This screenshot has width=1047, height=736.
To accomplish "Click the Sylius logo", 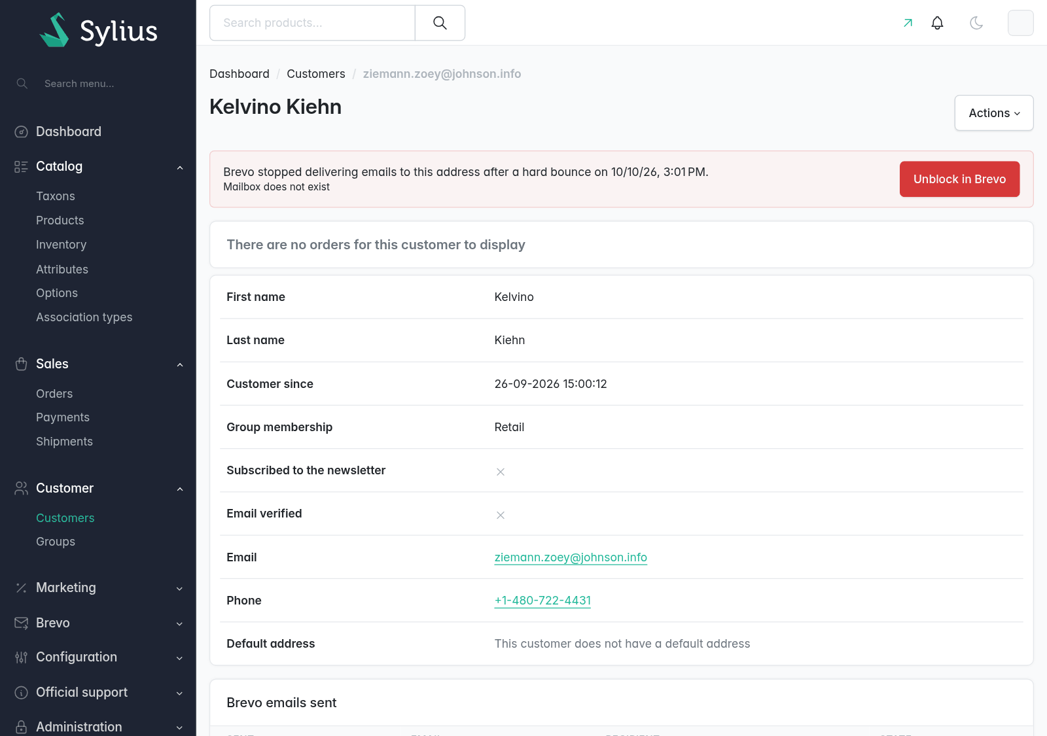I will pyautogui.click(x=98, y=30).
